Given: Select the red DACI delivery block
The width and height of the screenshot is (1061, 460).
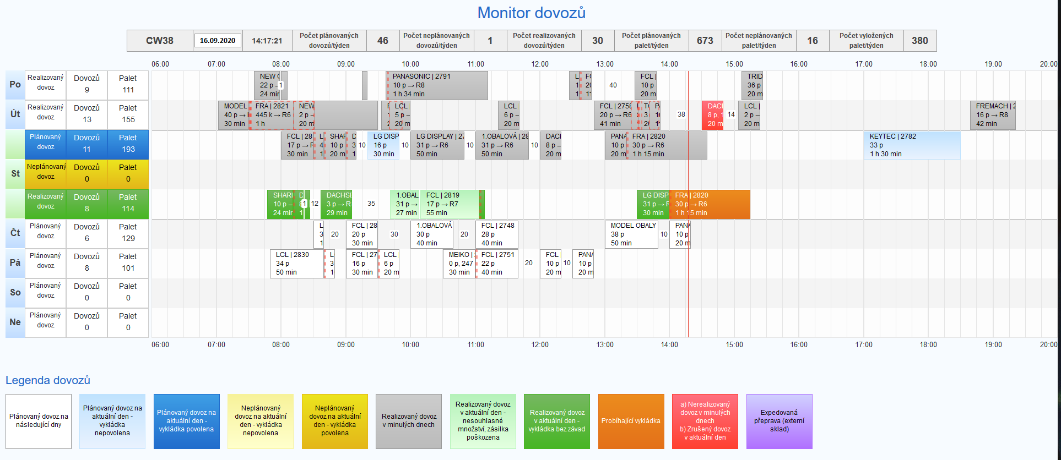Looking at the screenshot, I should 712,115.
